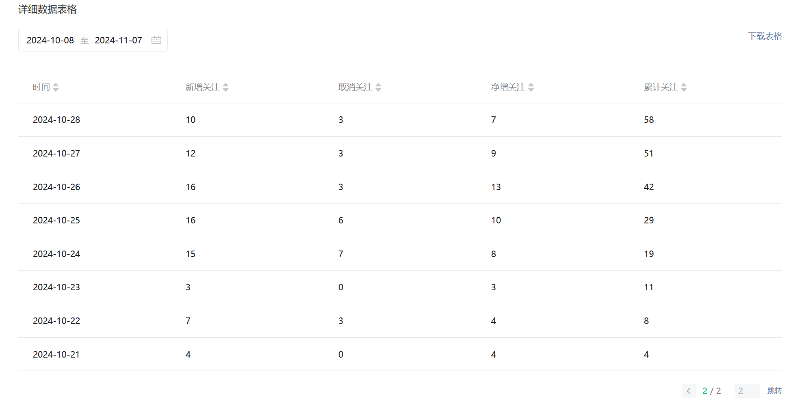Click the 累计关注 header label

point(661,87)
